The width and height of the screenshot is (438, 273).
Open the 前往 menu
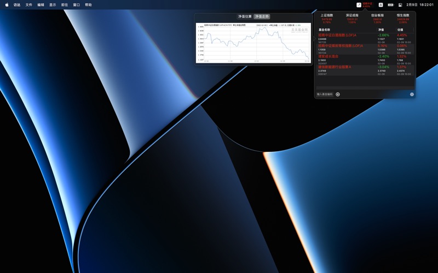[65, 5]
